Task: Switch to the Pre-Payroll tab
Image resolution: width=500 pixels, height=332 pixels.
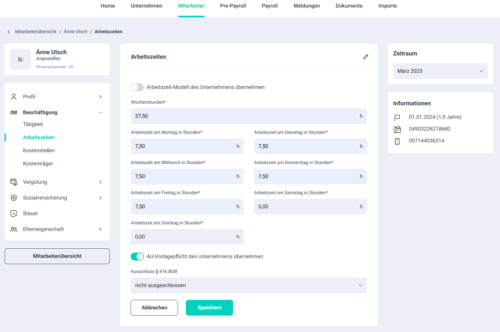Action: [x=233, y=6]
